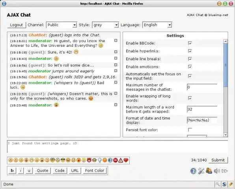The height and width of the screenshot is (189, 235).
Task: Apply italic with the i button
Action: pyautogui.click(x=21, y=170)
